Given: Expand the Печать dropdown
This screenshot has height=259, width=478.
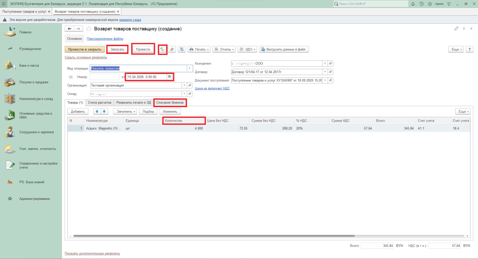Looking at the screenshot, I should pos(199,49).
